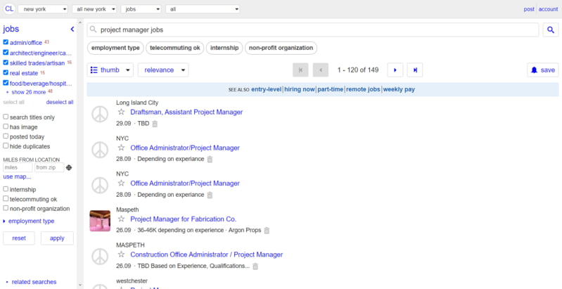Check the sidebar telecommuting ok checkbox
The width and height of the screenshot is (562, 289).
tap(6, 198)
